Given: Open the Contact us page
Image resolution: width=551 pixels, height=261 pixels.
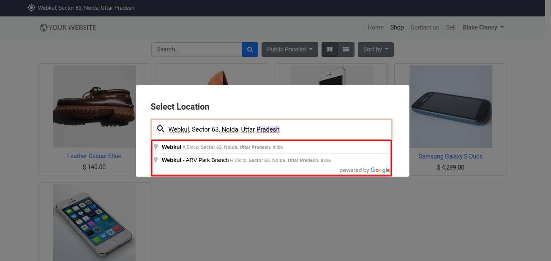Looking at the screenshot, I should coord(425,27).
